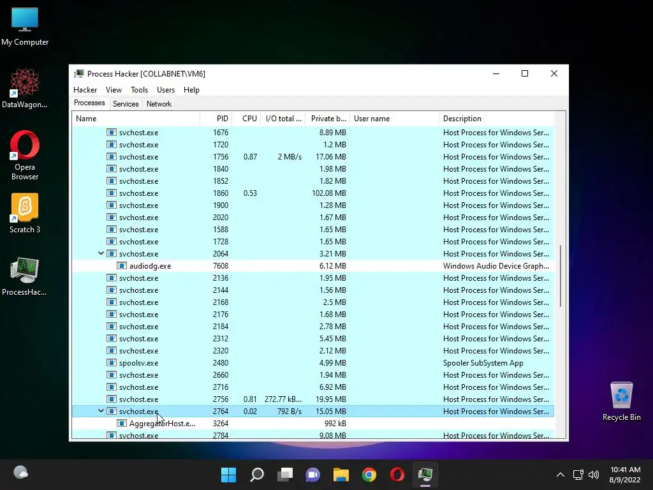
Task: Open the Help menu
Action: [x=191, y=90]
